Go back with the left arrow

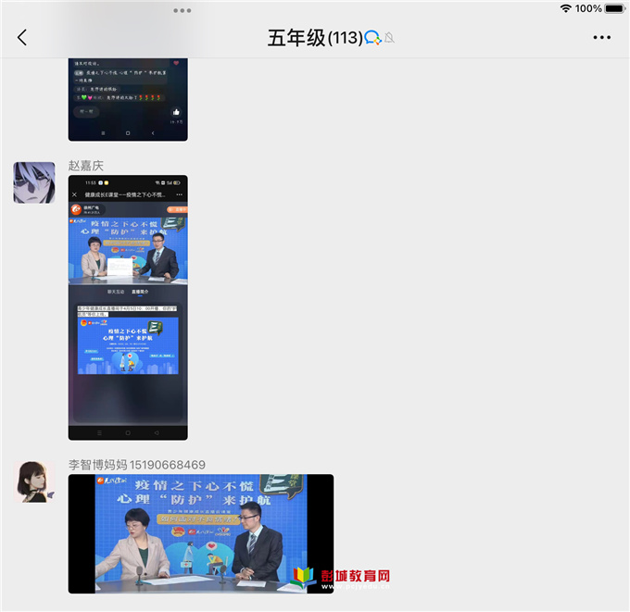(22, 37)
